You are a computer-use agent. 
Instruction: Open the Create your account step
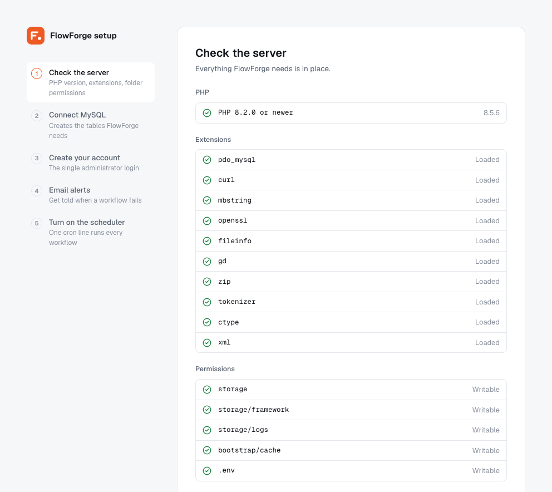pyautogui.click(x=91, y=163)
